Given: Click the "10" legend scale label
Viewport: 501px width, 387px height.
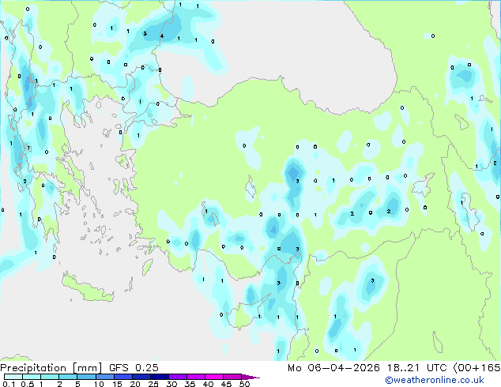Looking at the screenshot, I should [99, 384].
